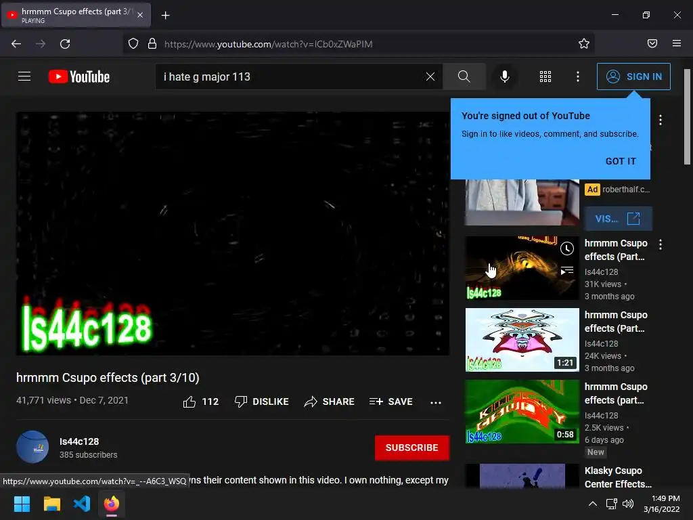Click the SIGN IN button
This screenshot has width=693, height=520.
[x=633, y=77]
